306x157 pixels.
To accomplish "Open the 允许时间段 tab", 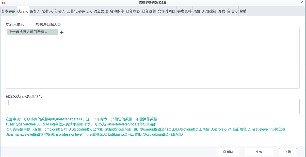I will click(167, 11).
